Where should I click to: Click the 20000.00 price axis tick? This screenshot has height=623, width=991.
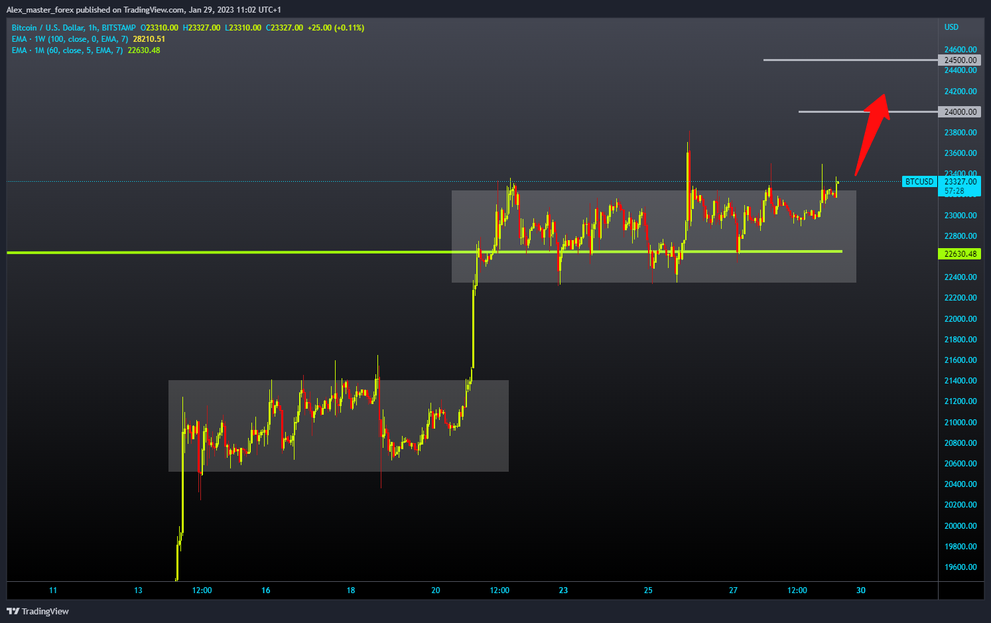click(960, 526)
